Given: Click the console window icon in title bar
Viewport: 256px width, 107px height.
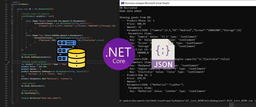Looking at the screenshot, I should [122, 3].
